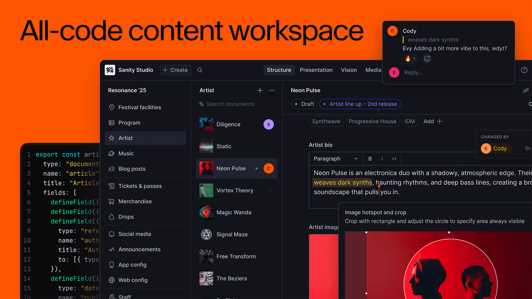Open the help question-mark icon
The width and height of the screenshot is (532, 299).
[524, 70]
